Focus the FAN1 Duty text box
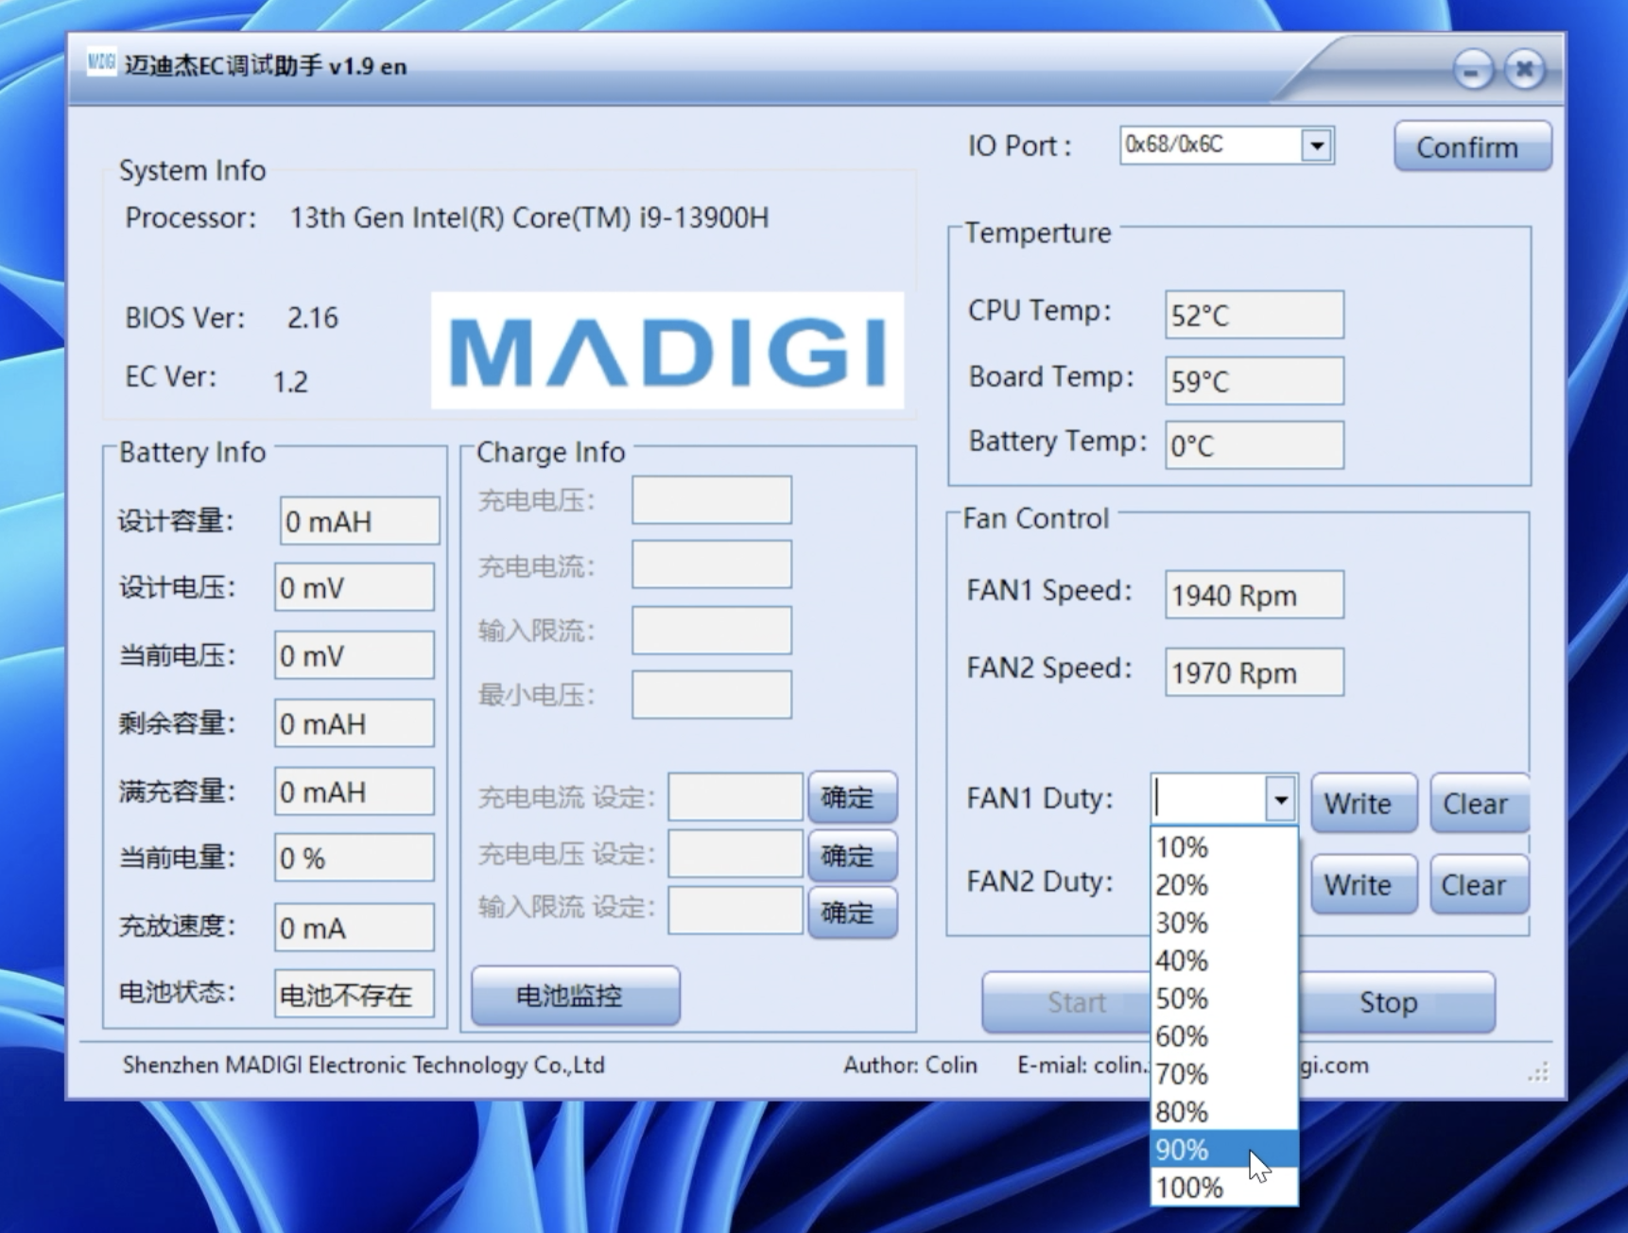 tap(1209, 800)
